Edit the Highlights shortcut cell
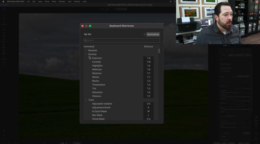Screen dimensions: 260x144 pyautogui.click(x=148, y=66)
